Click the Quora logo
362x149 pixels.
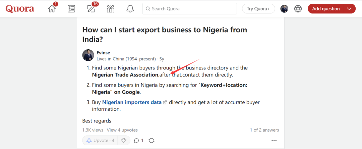pyautogui.click(x=20, y=9)
